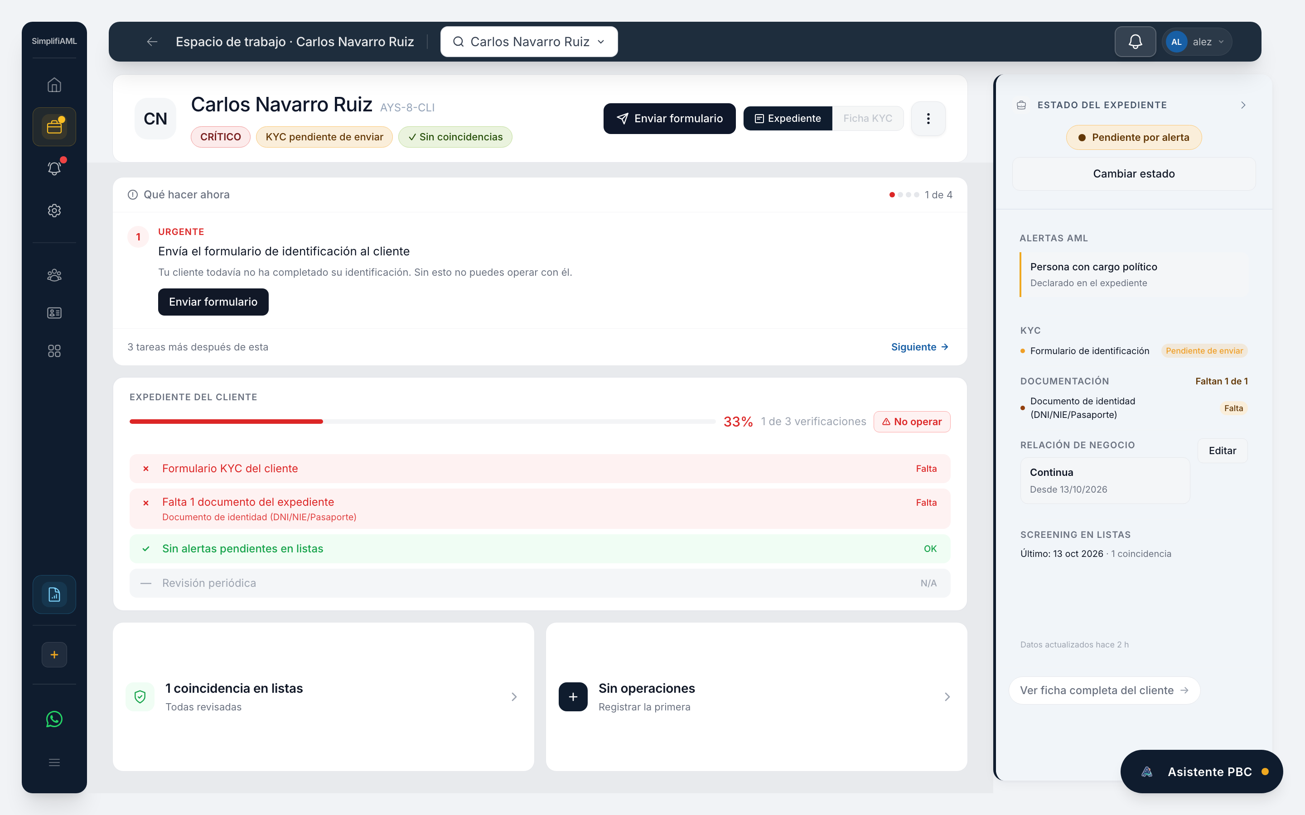Click the Cambiar estado button
The image size is (1305, 815).
pyautogui.click(x=1134, y=173)
